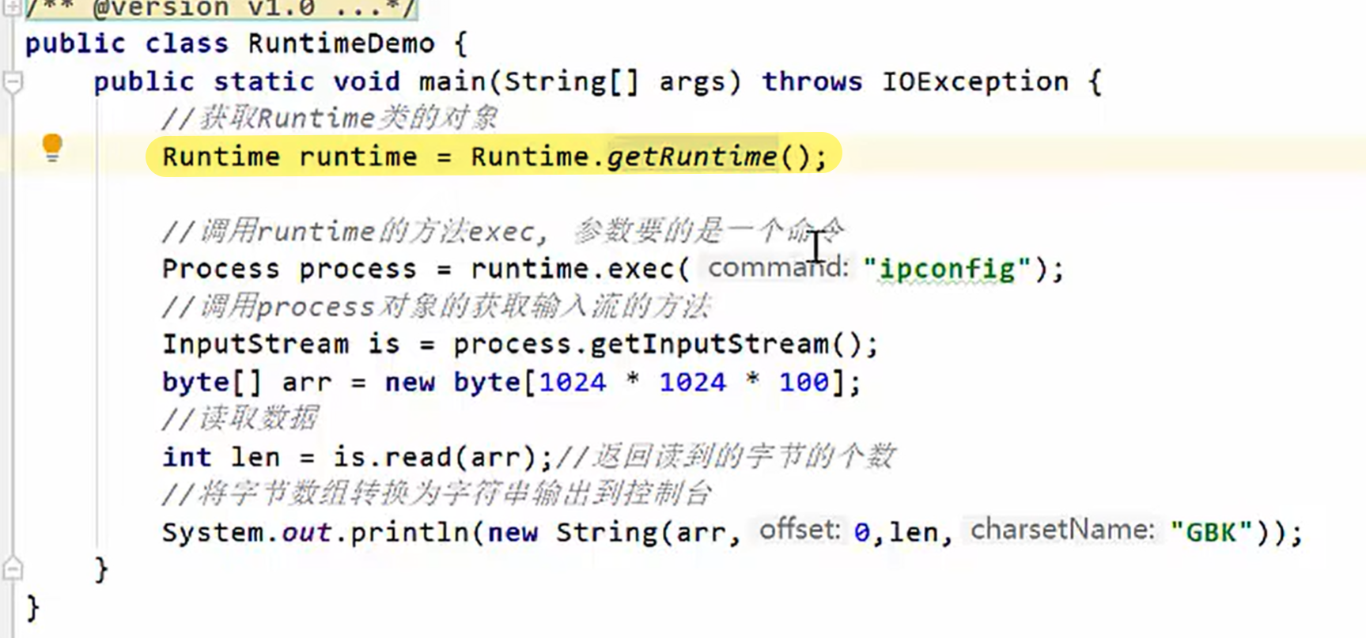Click the exec method name
Image resolution: width=1366 pixels, height=638 pixels.
641,270
